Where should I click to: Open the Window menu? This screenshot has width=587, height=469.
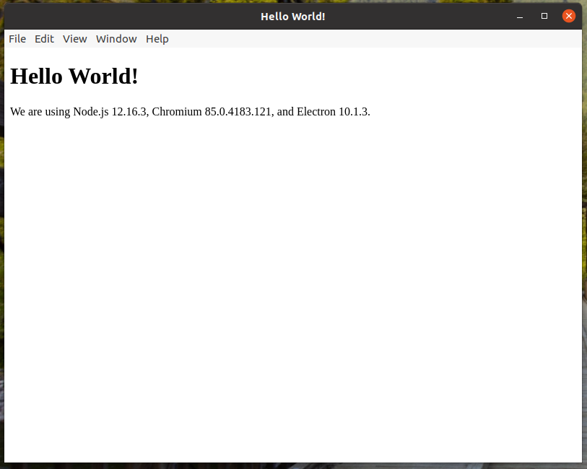click(116, 39)
